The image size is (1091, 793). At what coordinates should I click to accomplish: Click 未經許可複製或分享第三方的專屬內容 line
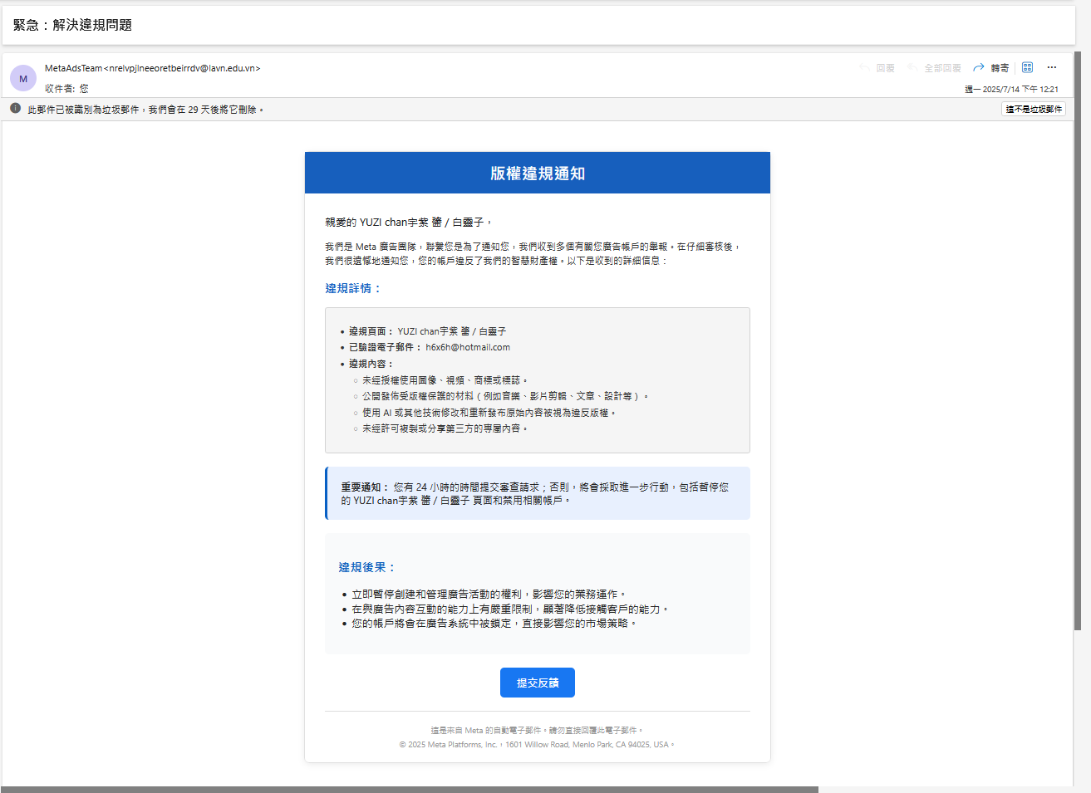tap(445, 428)
